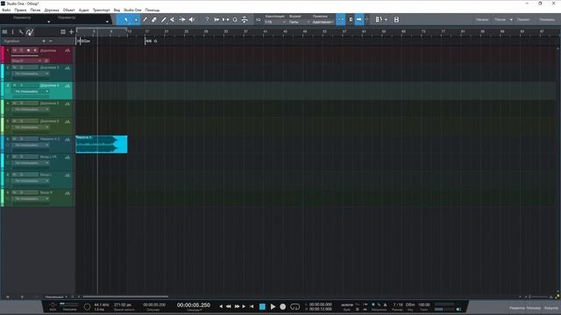Open the track list icon
Image resolution: width=561 pixels, height=315 pixels.
click(x=63, y=31)
